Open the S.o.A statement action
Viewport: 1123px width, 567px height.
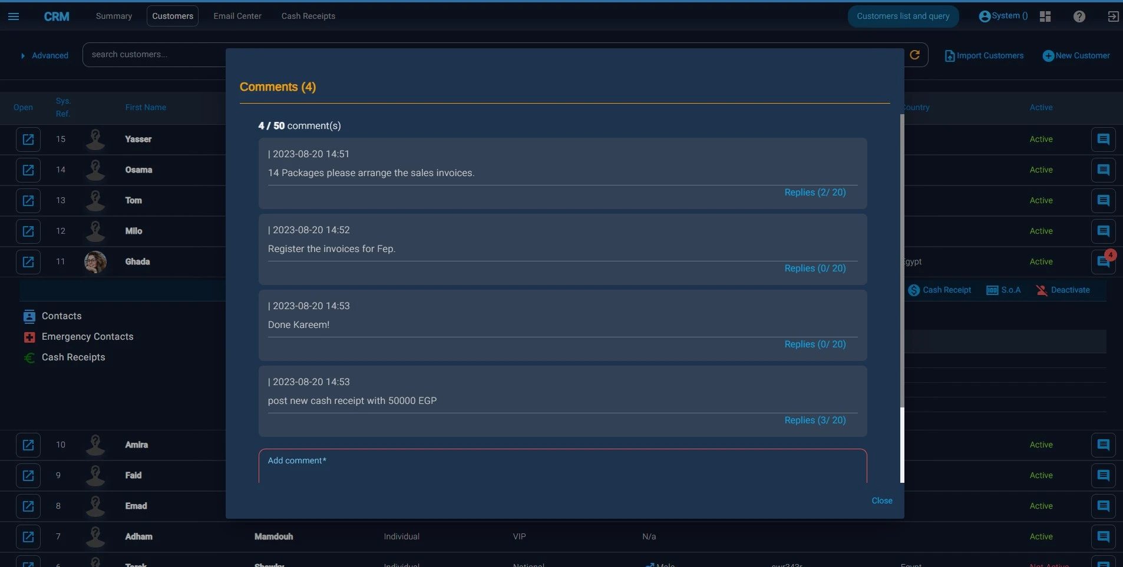pyautogui.click(x=1003, y=290)
